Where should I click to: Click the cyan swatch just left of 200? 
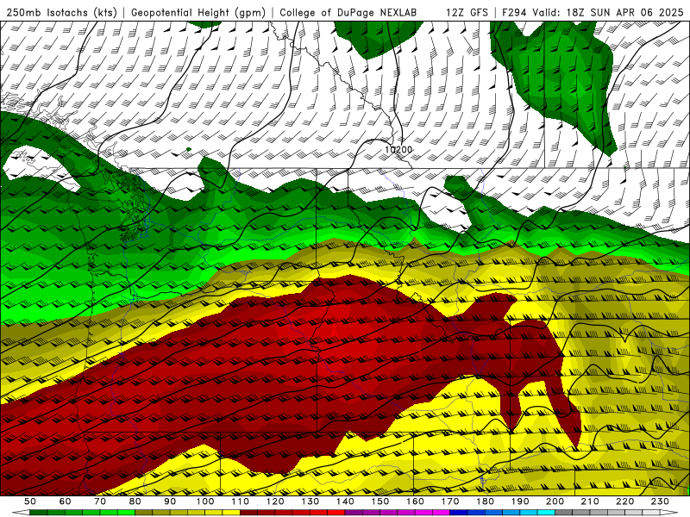click(546, 513)
